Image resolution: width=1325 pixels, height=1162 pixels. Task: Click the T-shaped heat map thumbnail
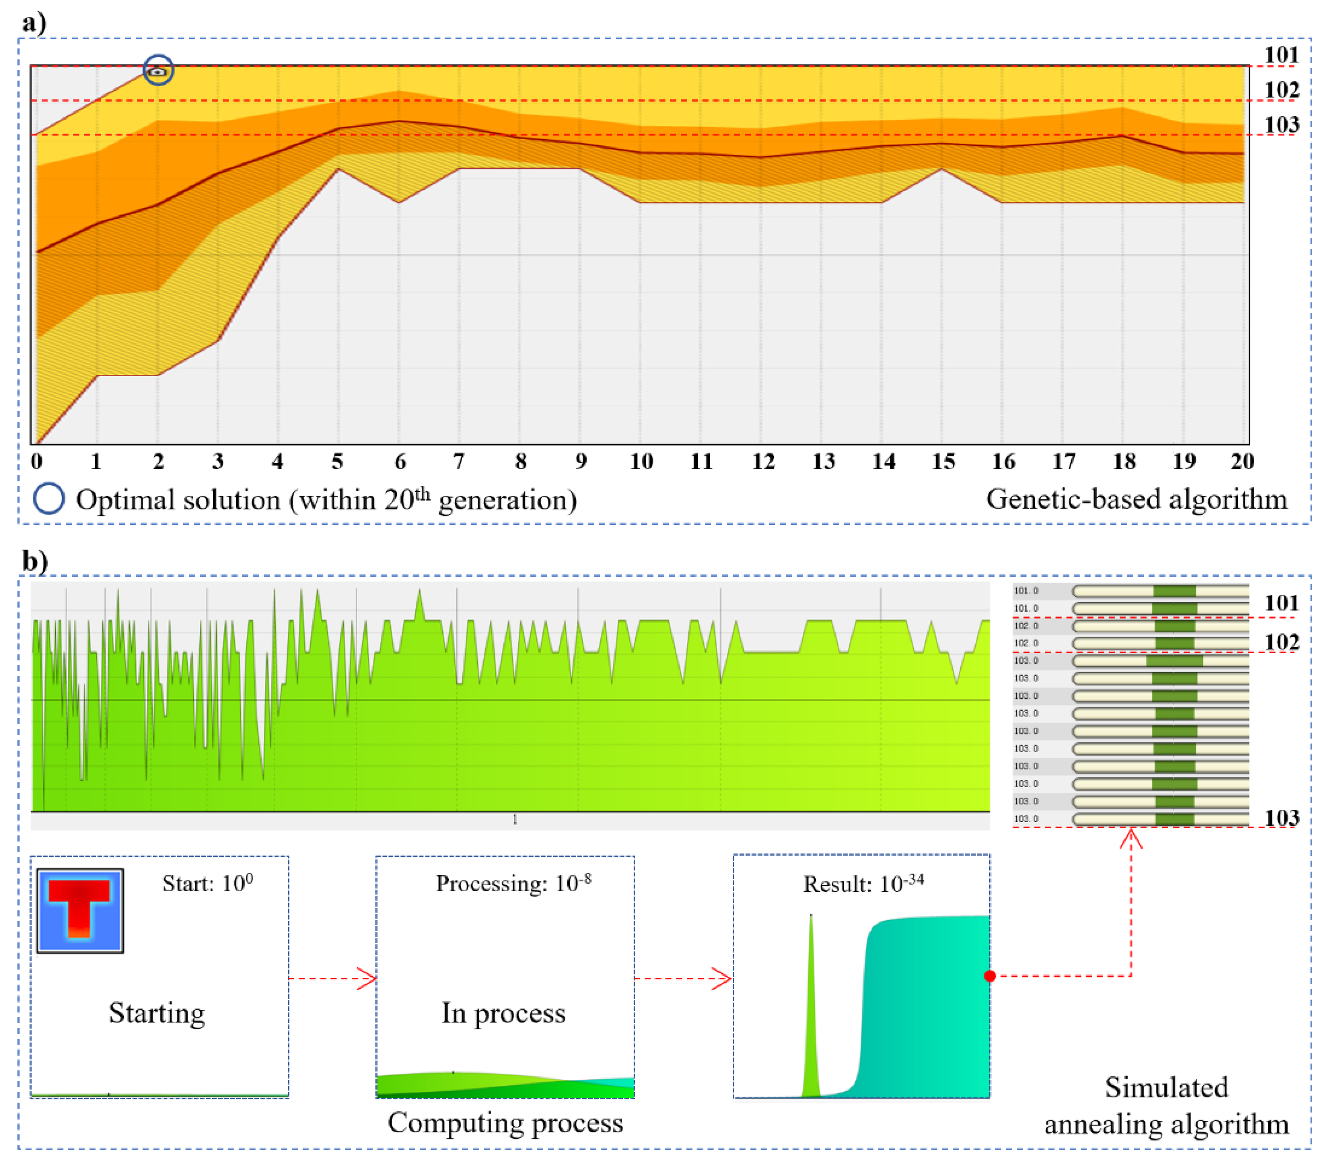pyautogui.click(x=80, y=911)
